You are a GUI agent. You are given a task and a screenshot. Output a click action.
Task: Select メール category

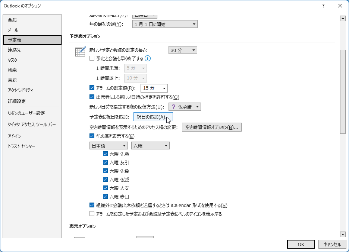pos(32,30)
